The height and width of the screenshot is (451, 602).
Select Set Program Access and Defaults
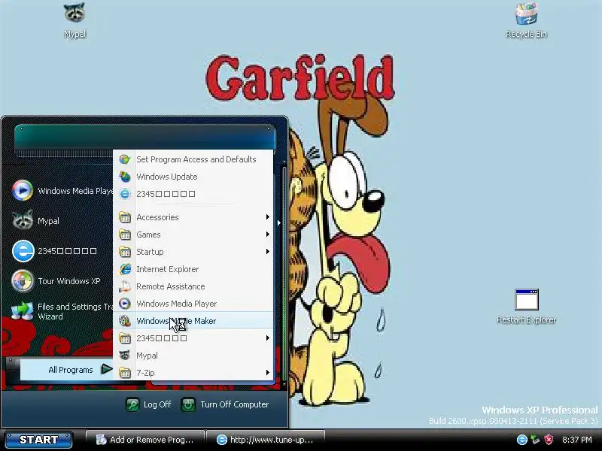[x=193, y=159]
